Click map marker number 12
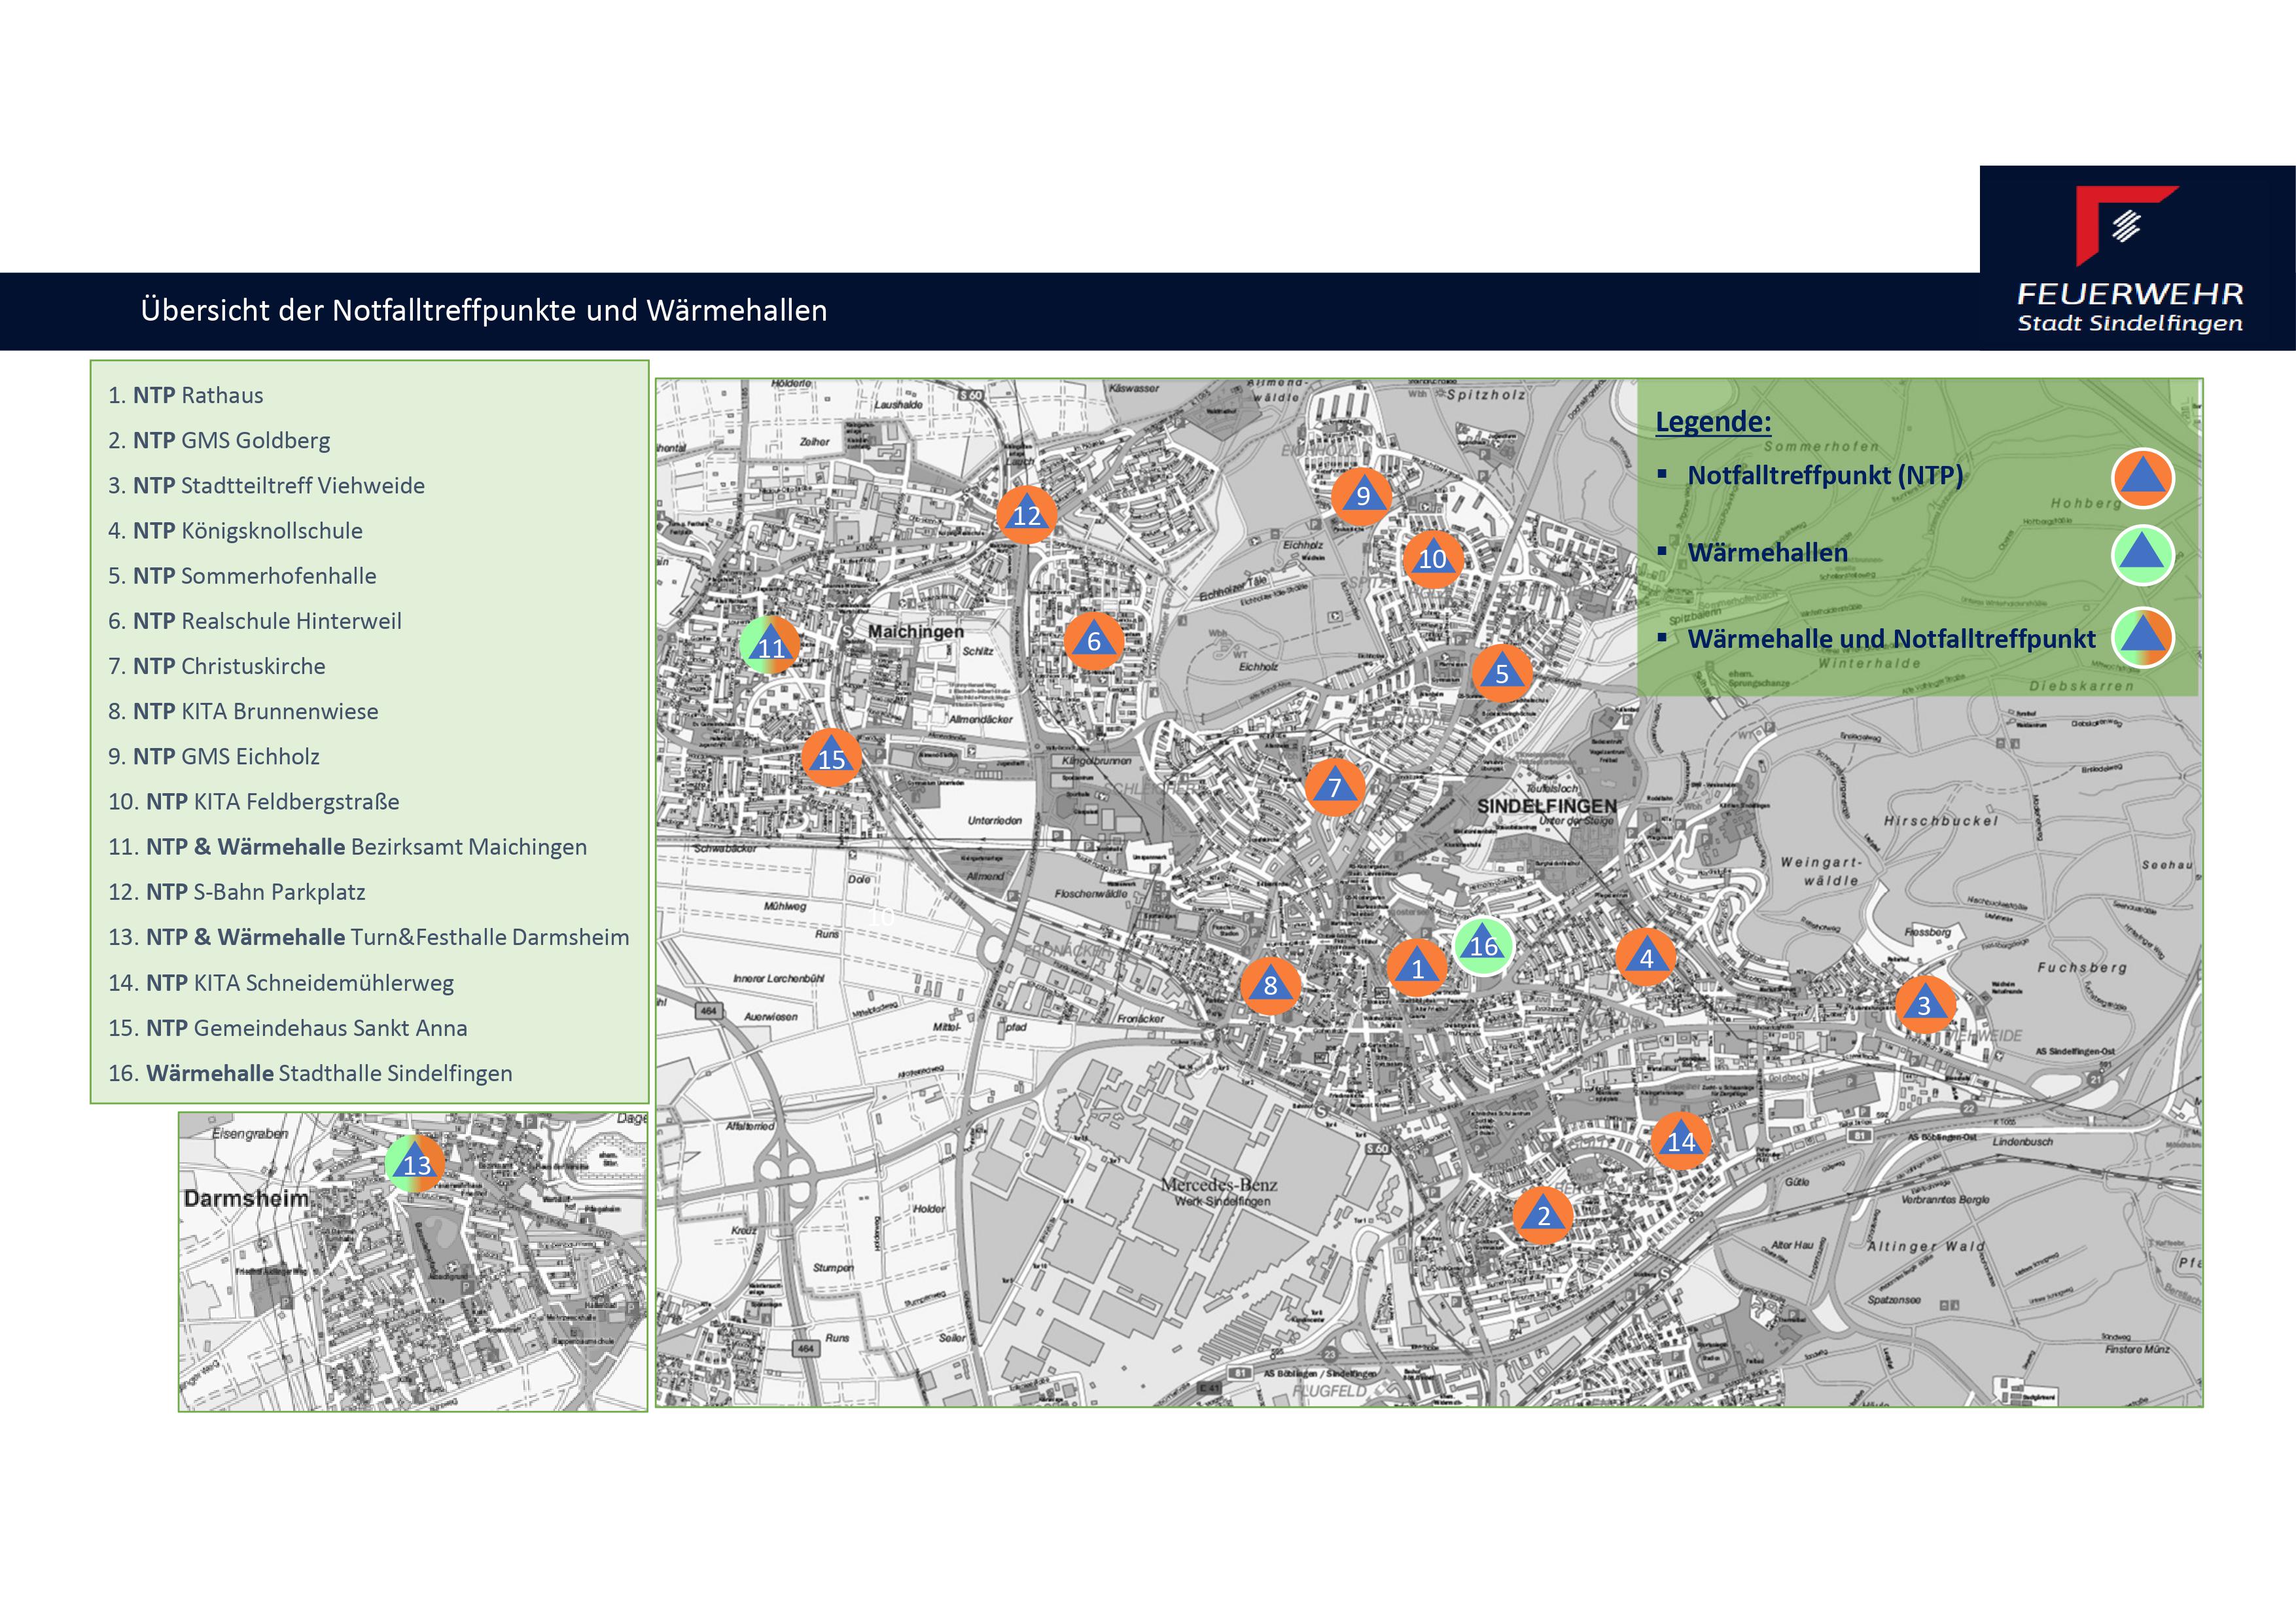Viewport: 2296px width, 1623px height. pyautogui.click(x=1026, y=515)
